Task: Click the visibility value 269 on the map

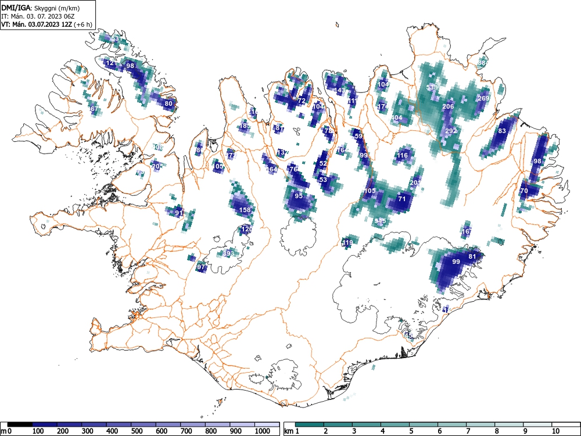Action: [x=484, y=98]
